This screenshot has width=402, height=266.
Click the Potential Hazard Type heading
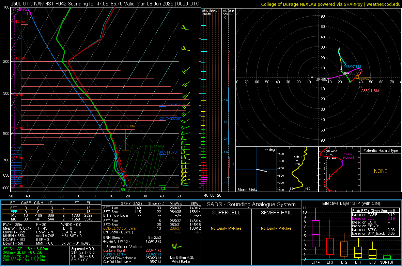coord(381,150)
